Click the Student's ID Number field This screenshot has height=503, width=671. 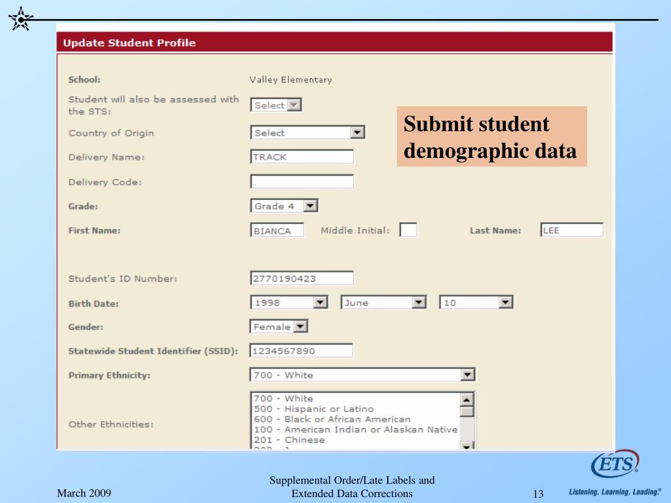point(301,278)
